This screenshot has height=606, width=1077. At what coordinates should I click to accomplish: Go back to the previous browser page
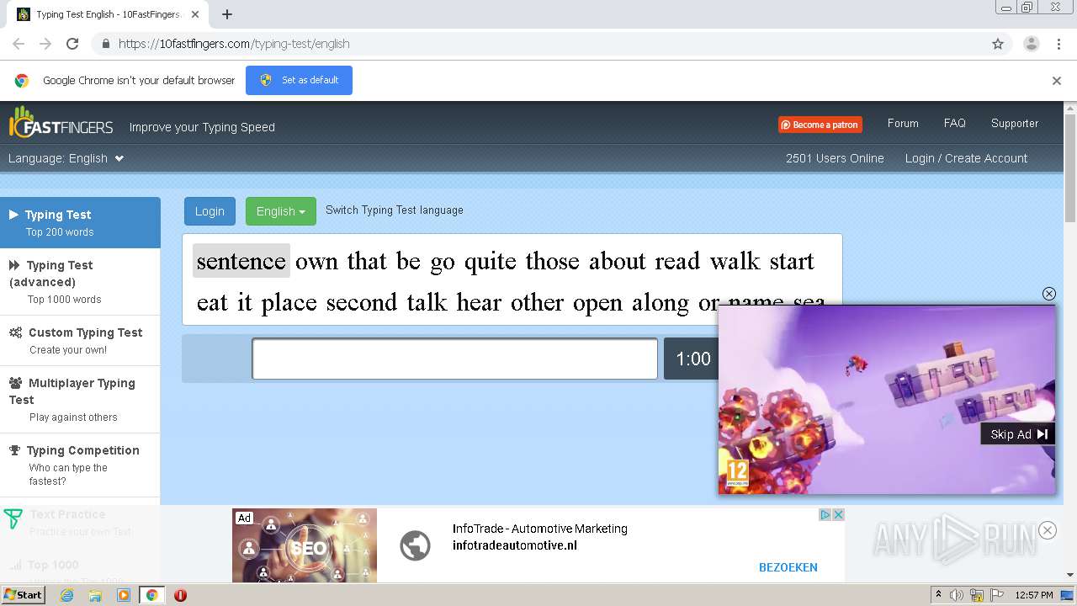pos(19,44)
